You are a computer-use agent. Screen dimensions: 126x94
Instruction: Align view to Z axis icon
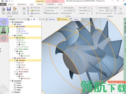28,13
